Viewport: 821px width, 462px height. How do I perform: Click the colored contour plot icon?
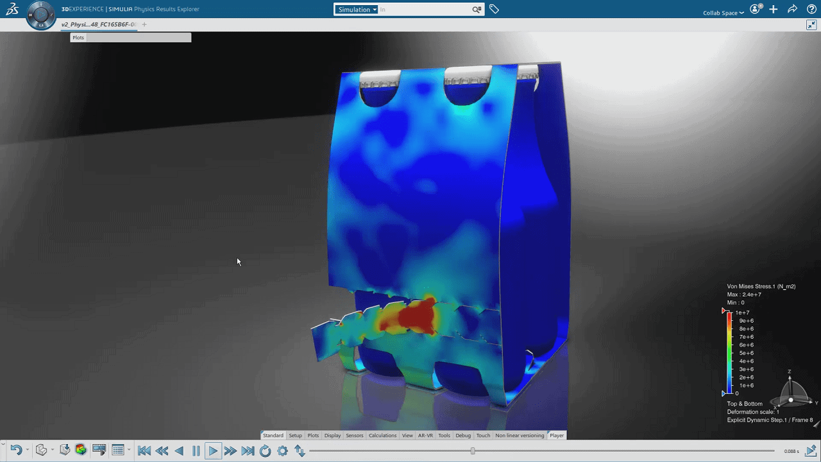[81, 450]
